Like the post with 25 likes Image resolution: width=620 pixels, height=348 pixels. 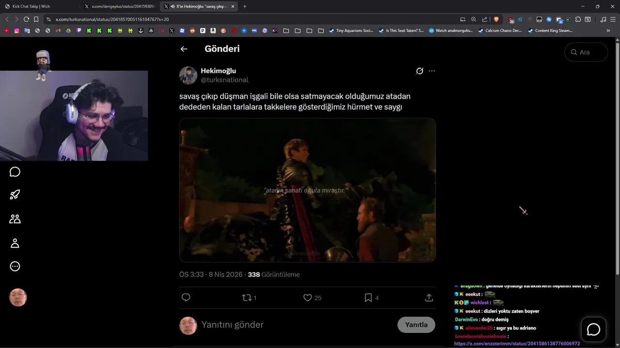tap(312, 298)
